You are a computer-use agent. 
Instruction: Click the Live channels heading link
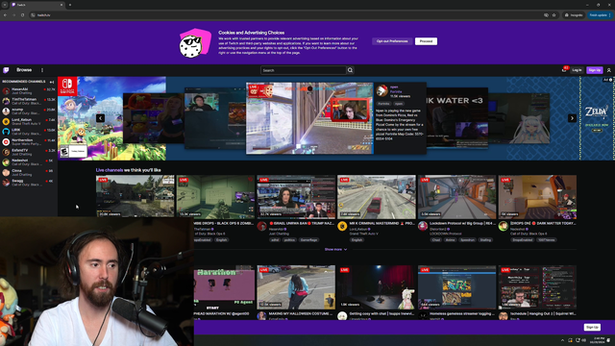click(x=110, y=170)
